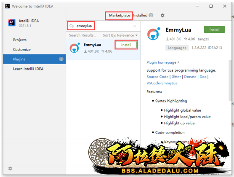Click 'Highlight global value' text
The image size is (234, 177).
182,110
